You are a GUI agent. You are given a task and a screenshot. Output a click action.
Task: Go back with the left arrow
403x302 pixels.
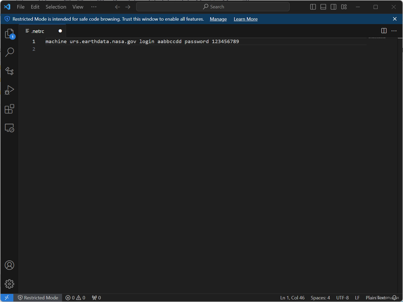coord(118,7)
